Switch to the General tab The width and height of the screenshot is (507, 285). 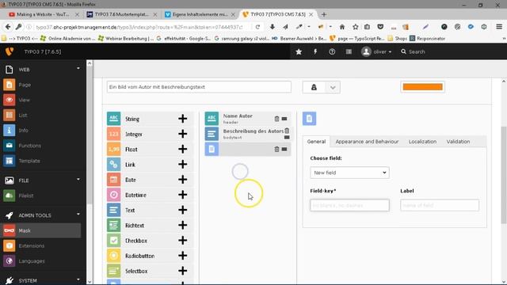click(x=316, y=142)
